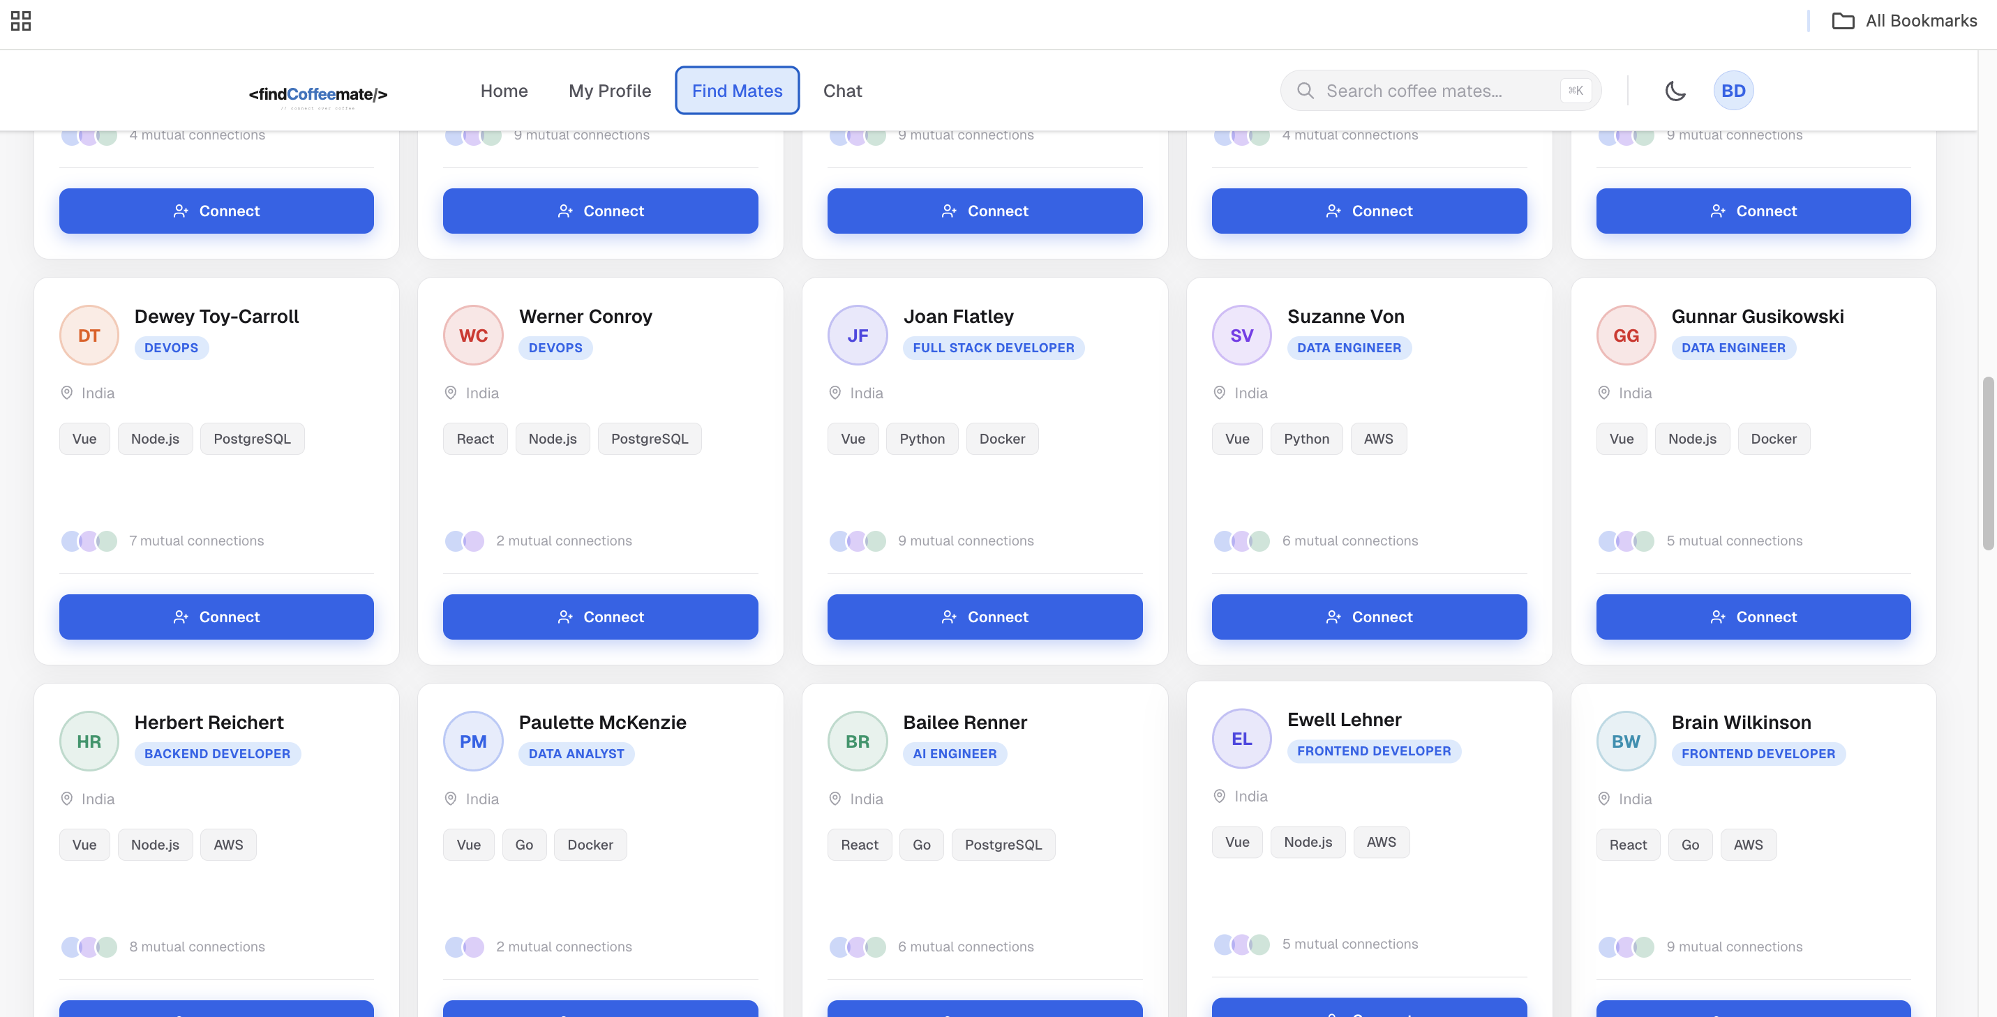This screenshot has height=1017, width=1997.
Task: Open Gunnar Gusikowski's GG avatar
Action: (1626, 335)
